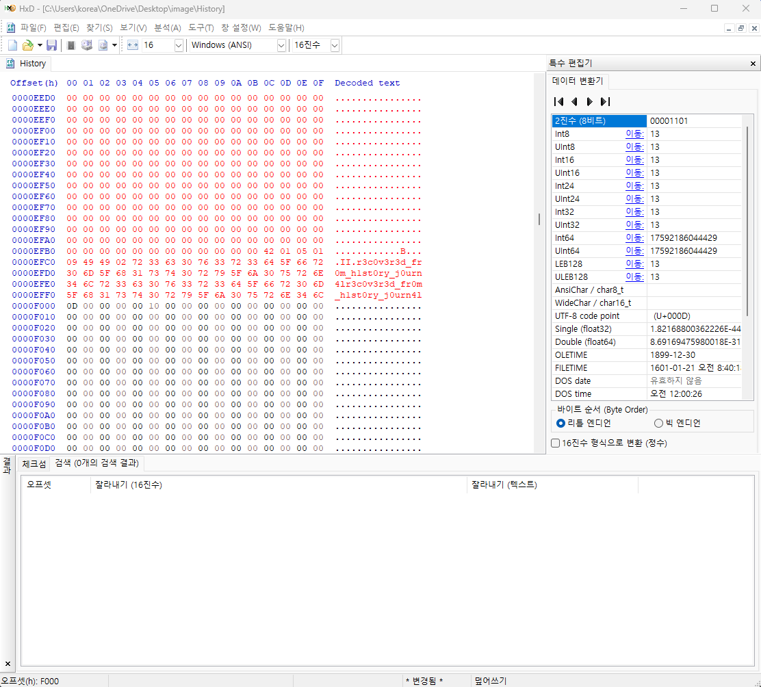Open bytes-per-row dropdown showing 16
The image size is (761, 687).
pyautogui.click(x=179, y=45)
